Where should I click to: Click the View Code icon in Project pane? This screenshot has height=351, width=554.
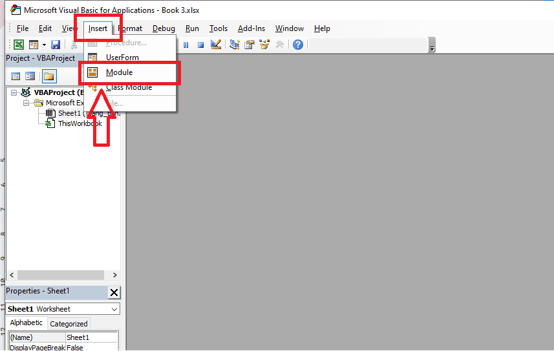click(x=16, y=76)
